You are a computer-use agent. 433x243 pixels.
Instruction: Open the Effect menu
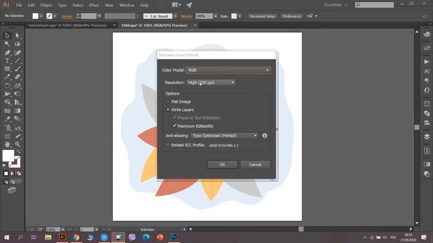94,5
